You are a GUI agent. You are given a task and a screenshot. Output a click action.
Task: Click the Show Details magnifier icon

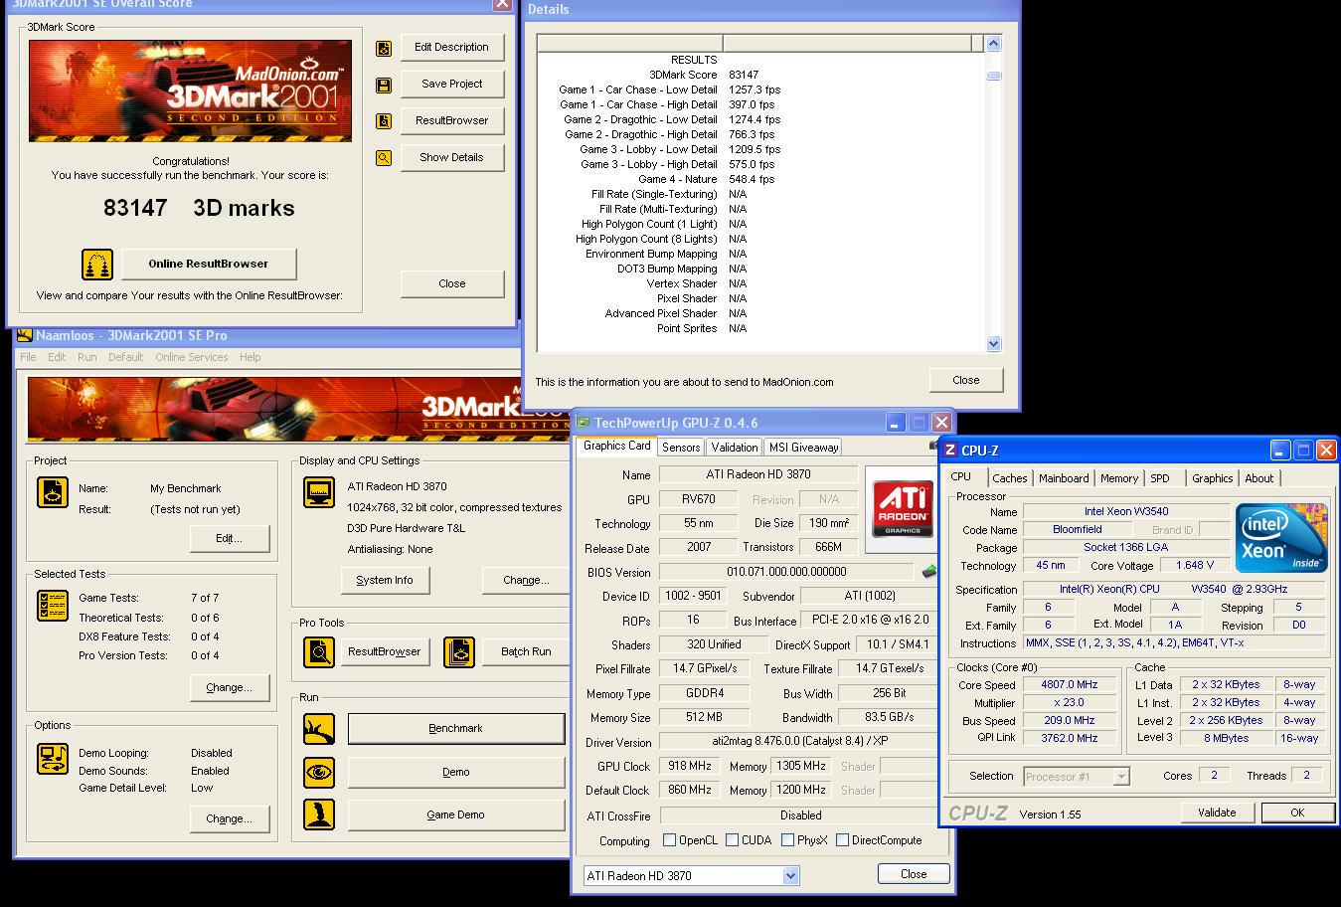384,158
